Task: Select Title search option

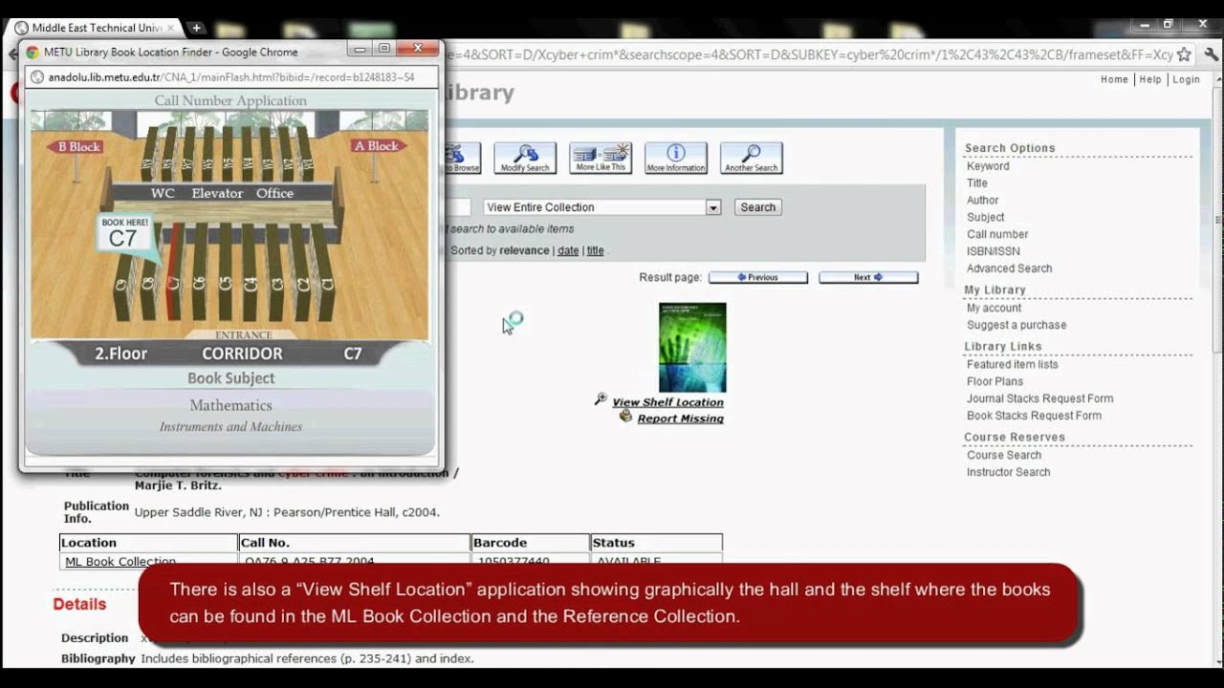Action: tap(977, 183)
